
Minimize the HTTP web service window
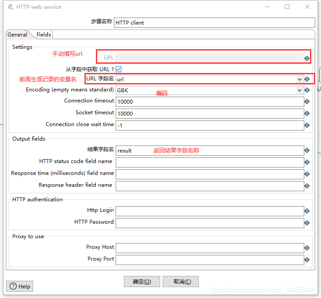(267, 7)
